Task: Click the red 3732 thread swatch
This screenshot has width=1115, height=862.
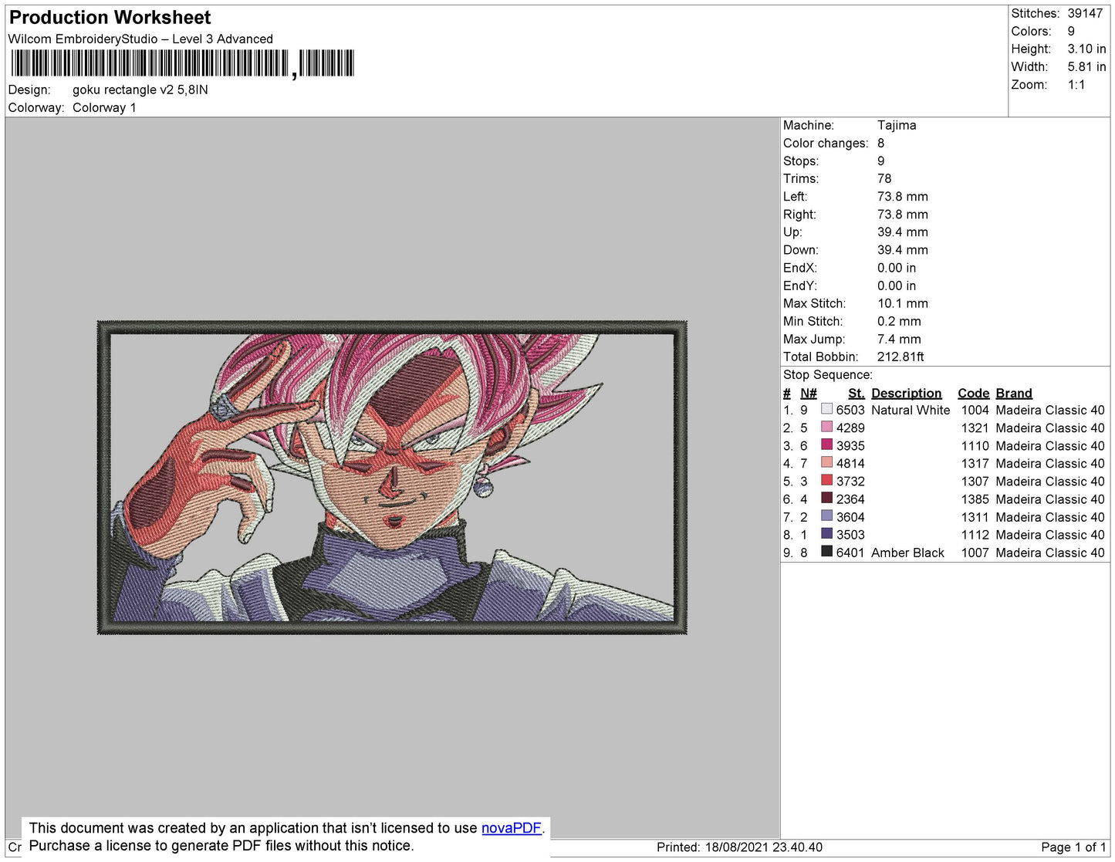Action: pyautogui.click(x=826, y=480)
